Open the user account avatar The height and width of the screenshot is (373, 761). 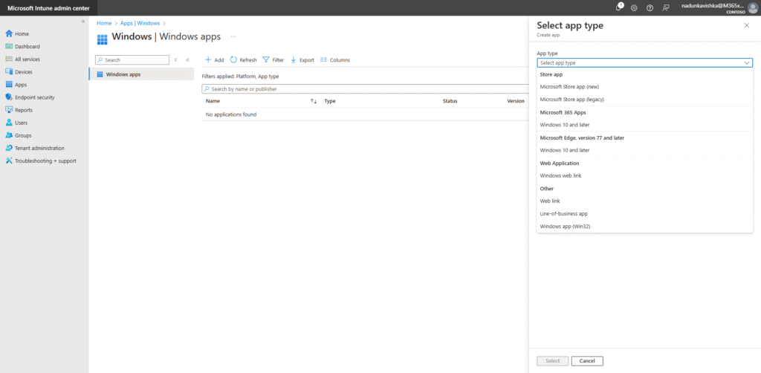coord(752,7)
